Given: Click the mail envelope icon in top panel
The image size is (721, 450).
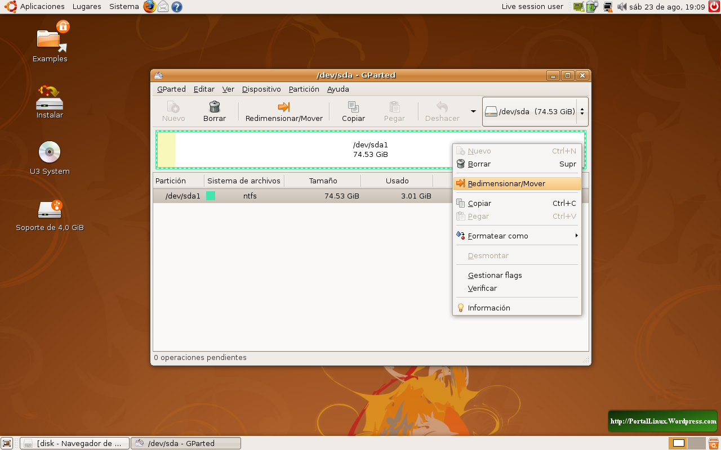Looking at the screenshot, I should click(x=163, y=7).
